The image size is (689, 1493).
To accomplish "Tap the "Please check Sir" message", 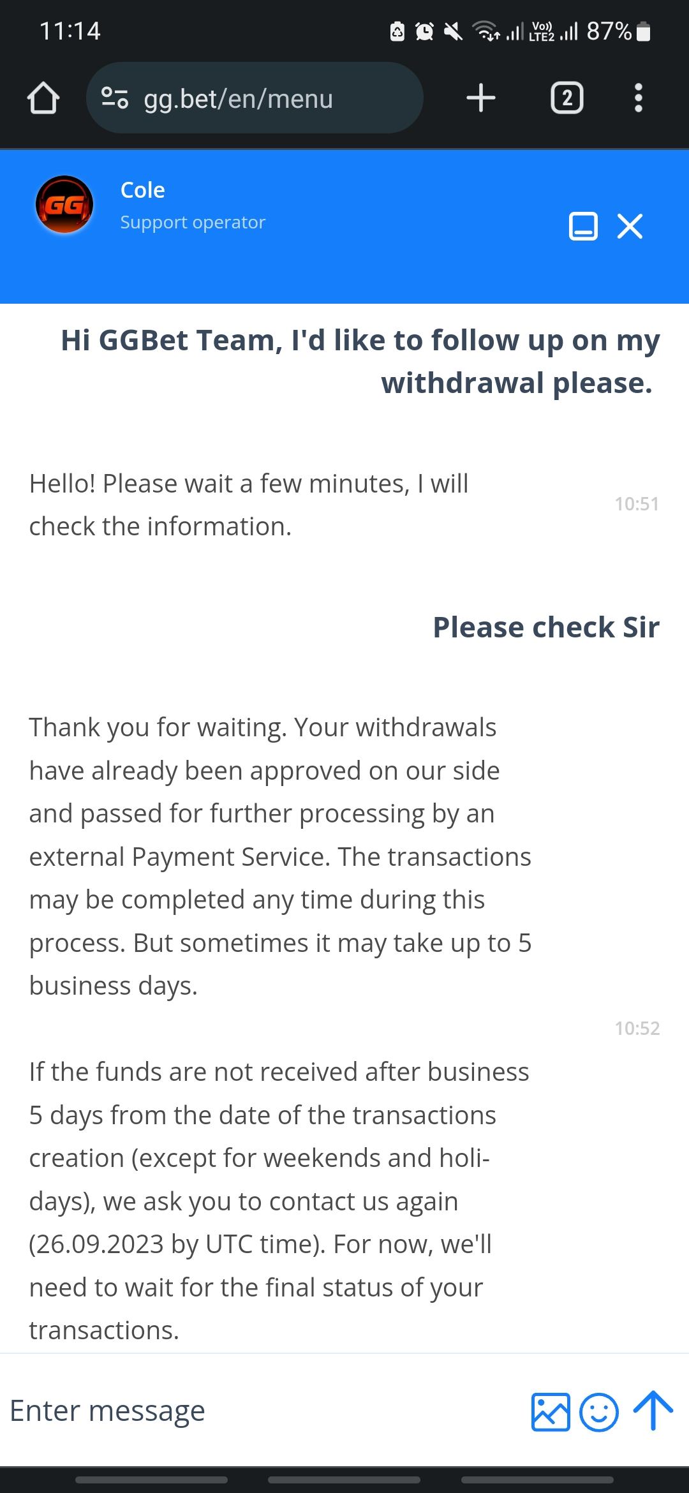I will click(546, 627).
